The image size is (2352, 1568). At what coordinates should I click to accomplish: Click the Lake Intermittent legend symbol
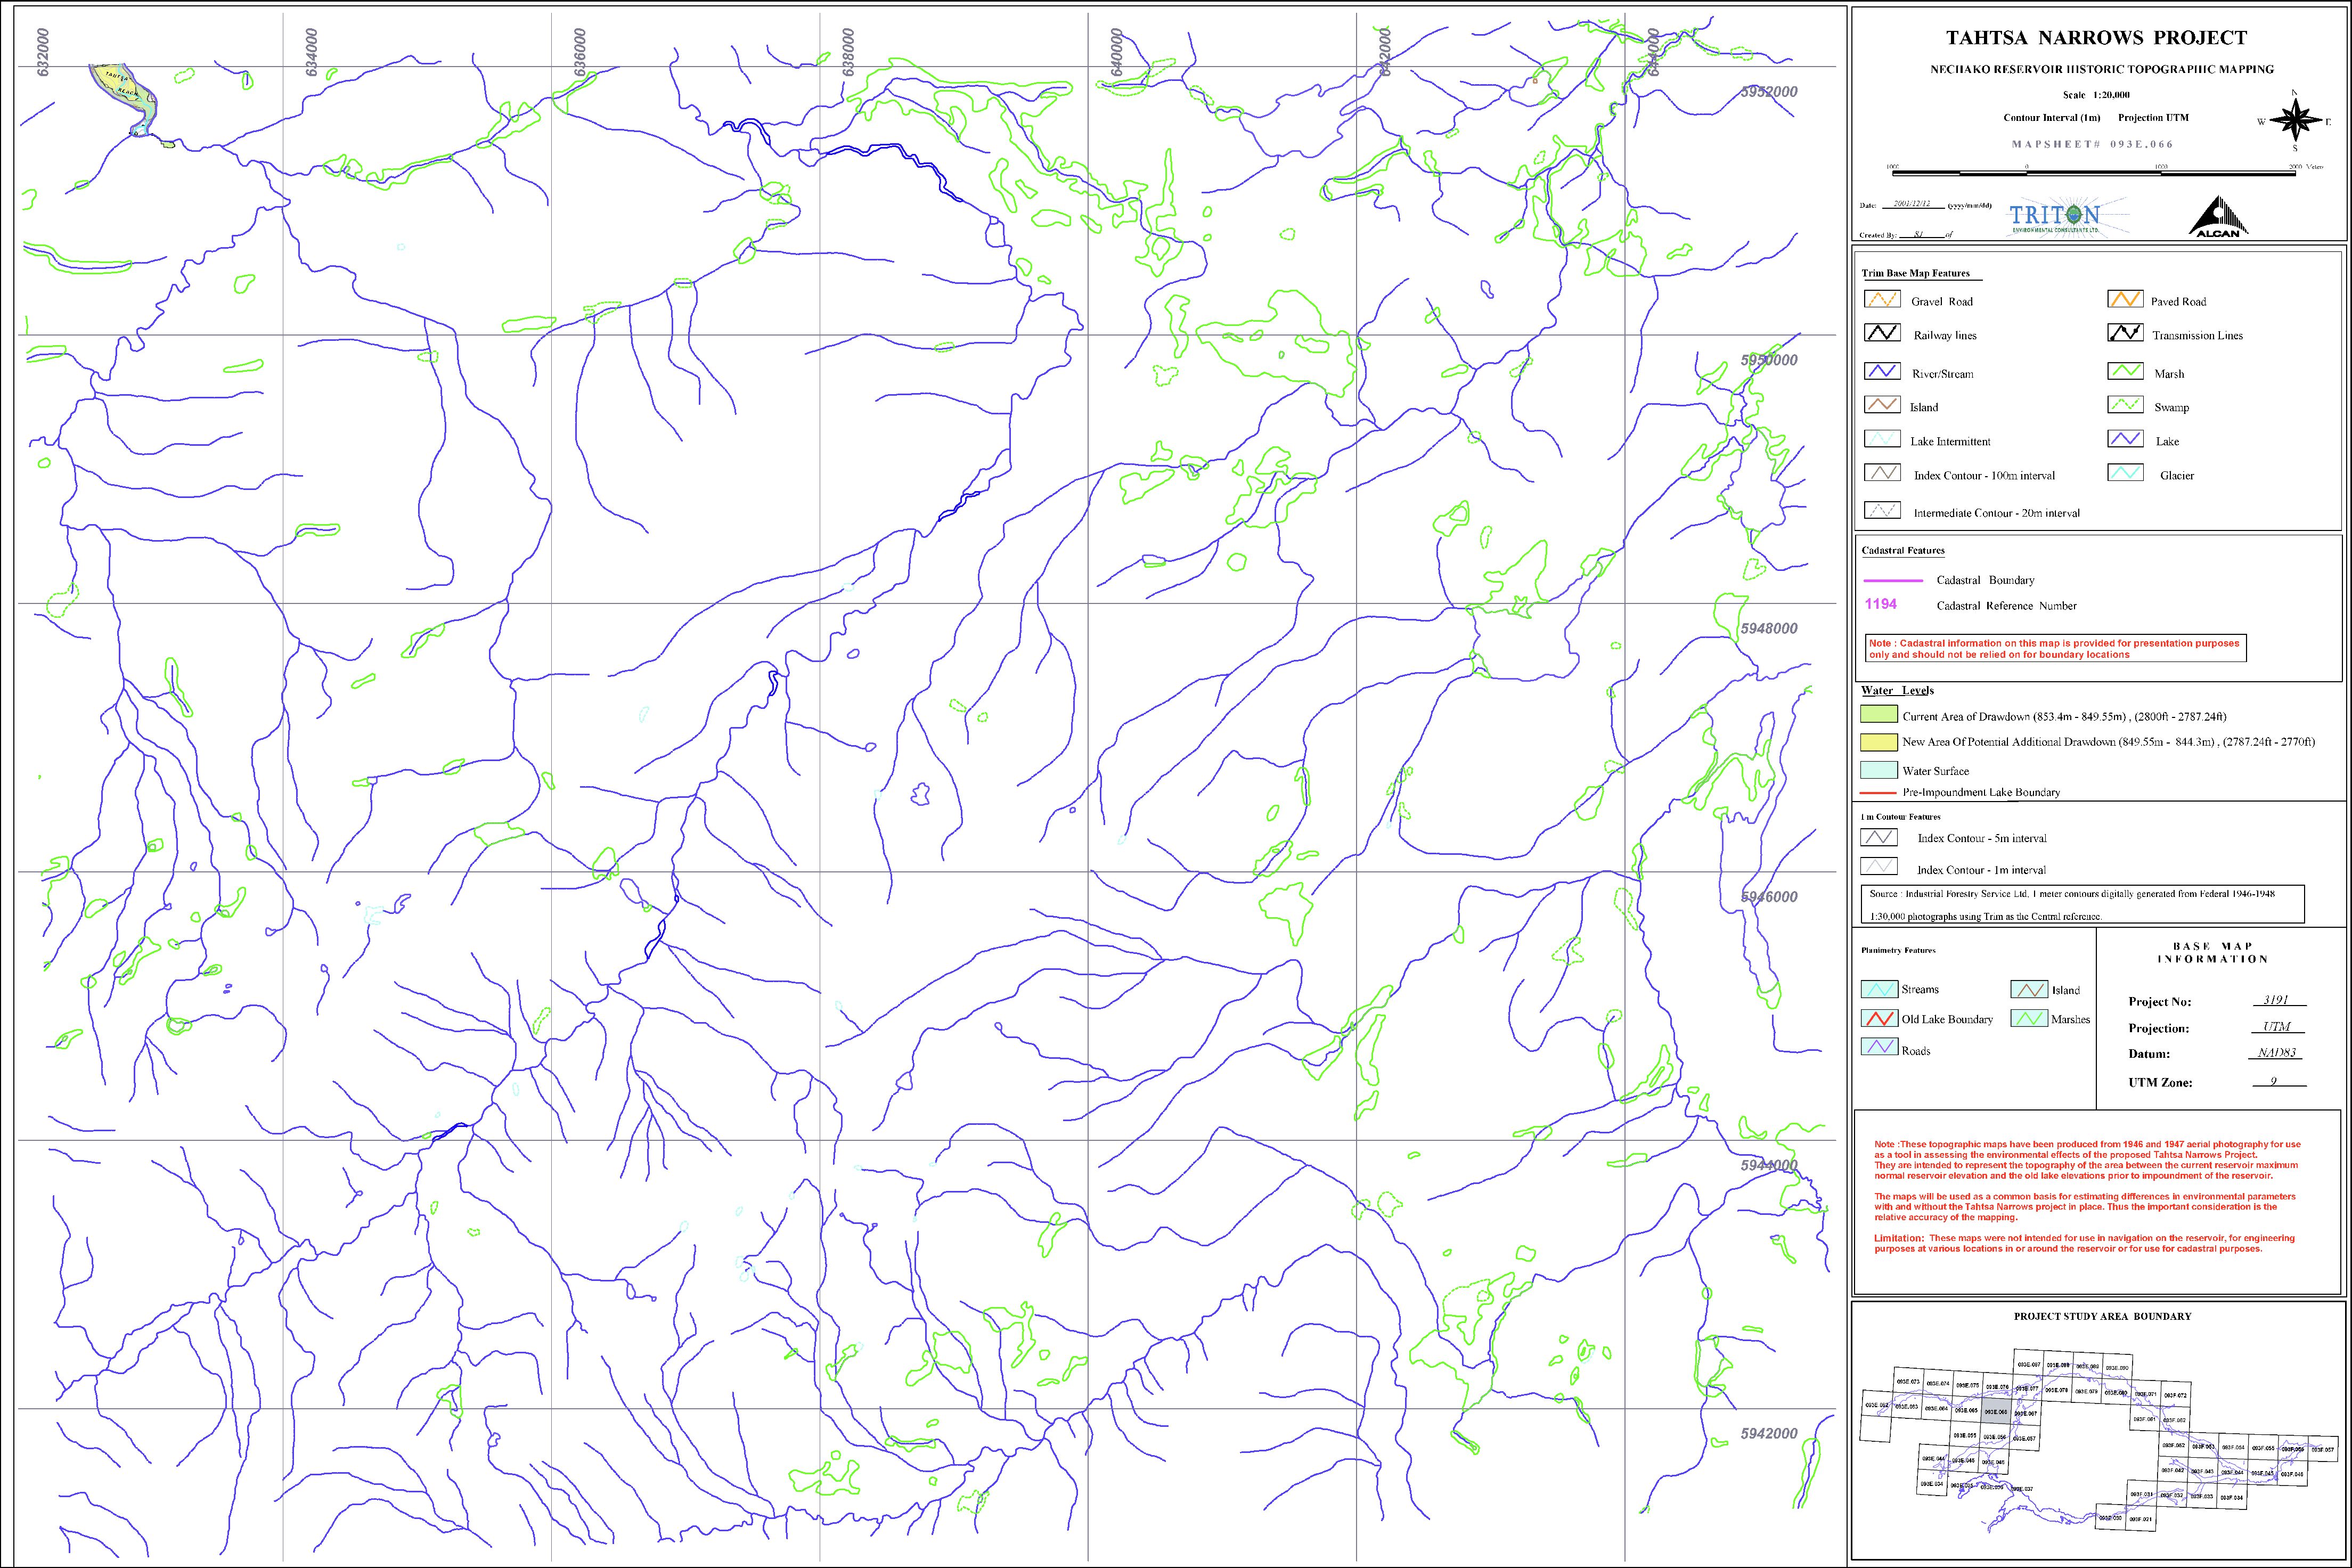(1882, 440)
